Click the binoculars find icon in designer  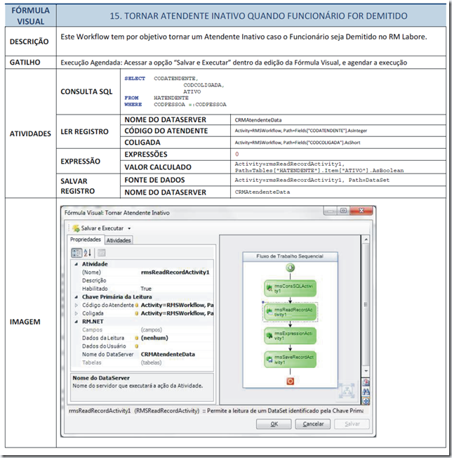[x=366, y=392]
